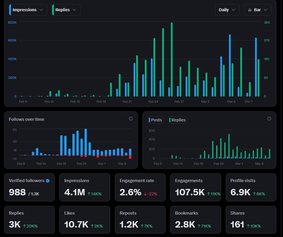This screenshot has width=283, height=237.
Task: Select the Engagements 107.5K card
Action: pos(195,188)
